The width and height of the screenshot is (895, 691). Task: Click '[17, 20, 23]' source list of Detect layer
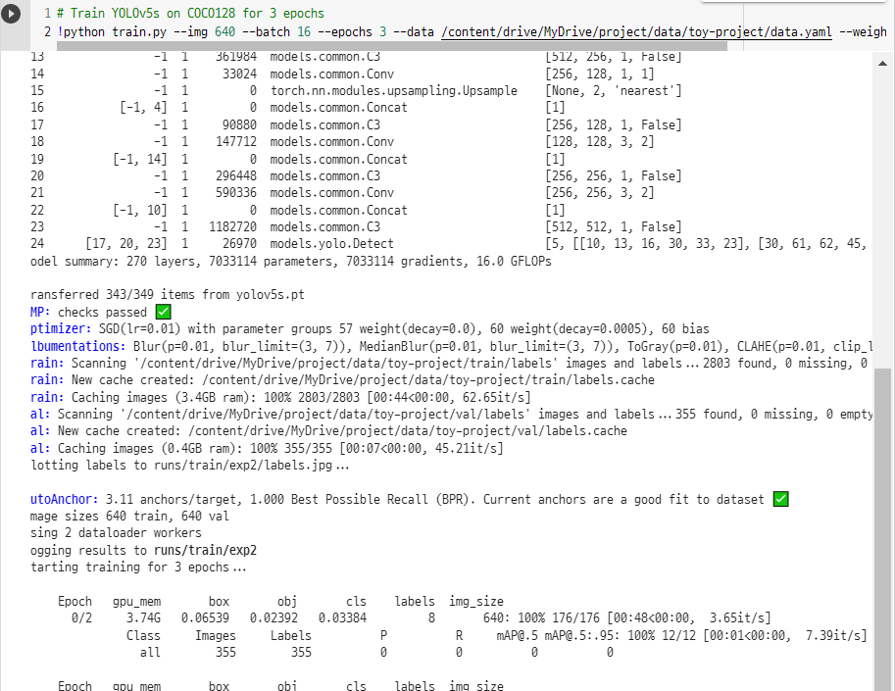(x=126, y=244)
